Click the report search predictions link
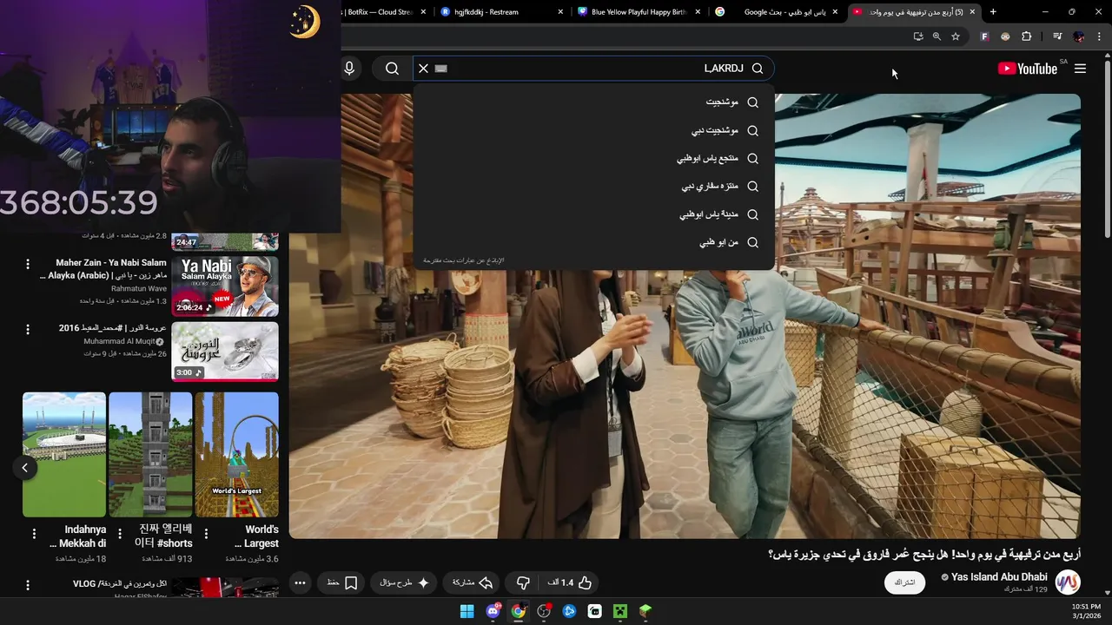Image resolution: width=1112 pixels, height=625 pixels. click(x=464, y=260)
